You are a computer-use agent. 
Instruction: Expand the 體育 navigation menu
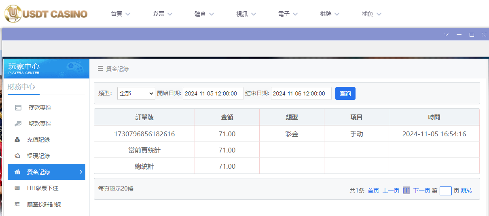(204, 14)
